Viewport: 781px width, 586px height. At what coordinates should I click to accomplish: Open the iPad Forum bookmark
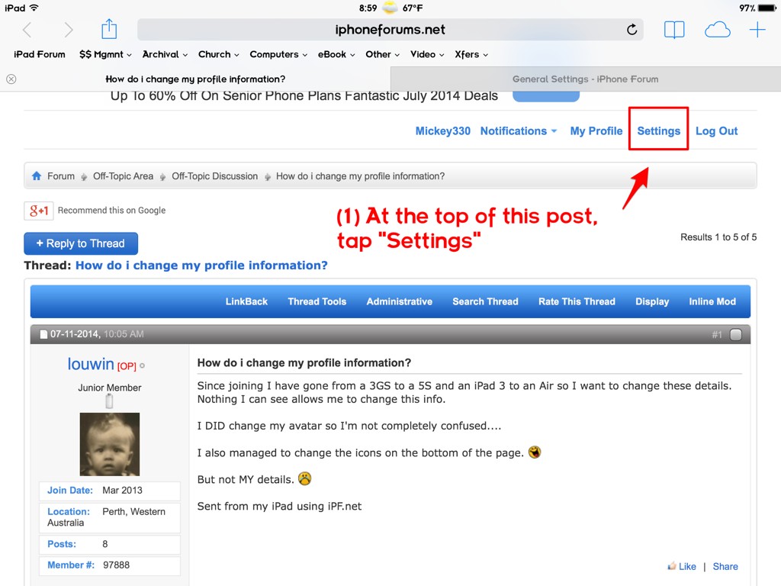coord(40,54)
